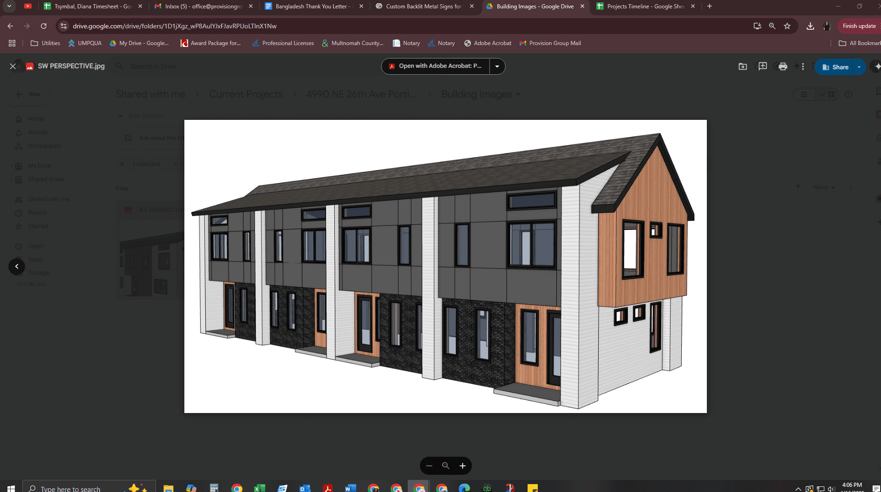Click the Add comment icon
The image size is (881, 492).
763,66
